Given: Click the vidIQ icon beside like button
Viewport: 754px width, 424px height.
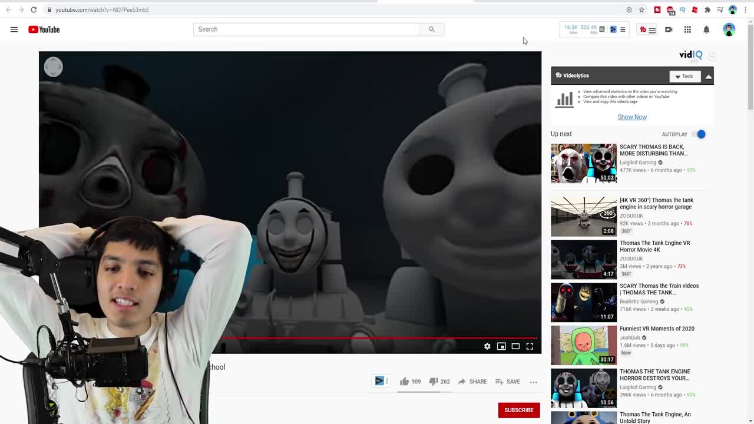Looking at the screenshot, I should [x=379, y=381].
